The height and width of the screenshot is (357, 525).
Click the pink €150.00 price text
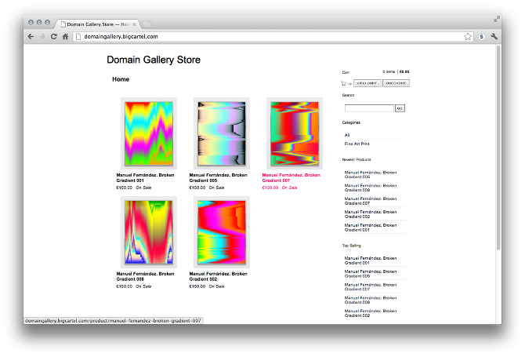pos(270,188)
